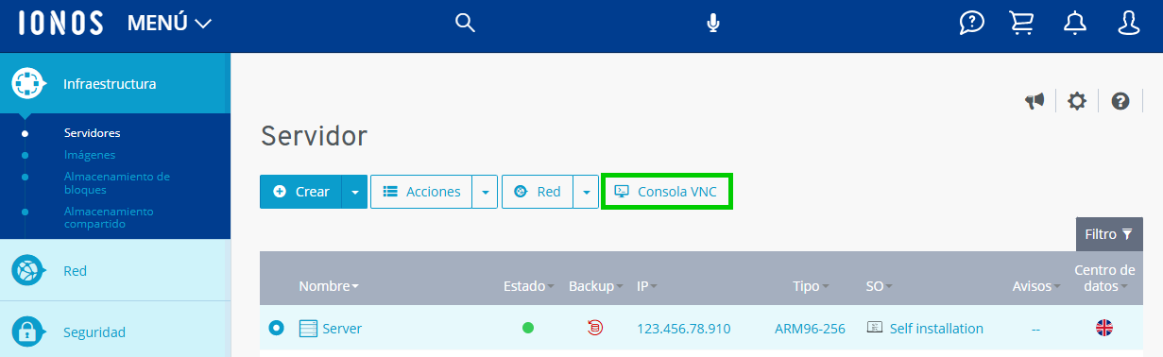Click the Self installation text
Screen dimensions: 1163x357
click(x=936, y=329)
